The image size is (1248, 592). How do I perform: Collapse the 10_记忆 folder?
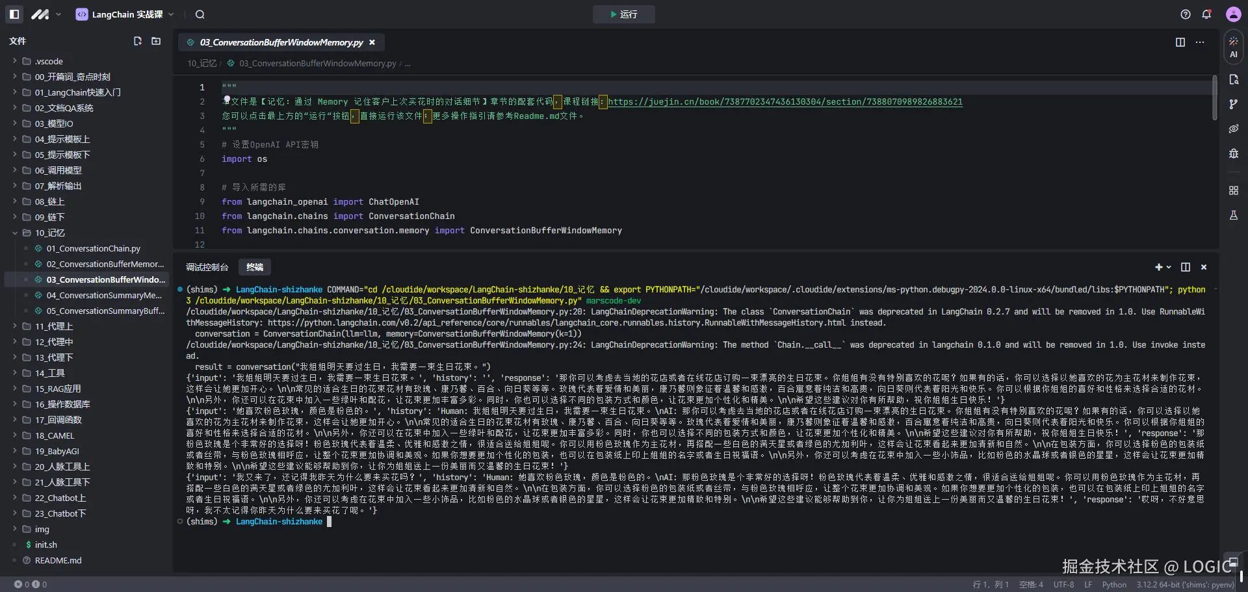49,233
